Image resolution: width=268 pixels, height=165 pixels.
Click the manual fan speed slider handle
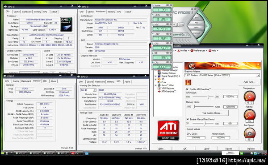point(205,124)
